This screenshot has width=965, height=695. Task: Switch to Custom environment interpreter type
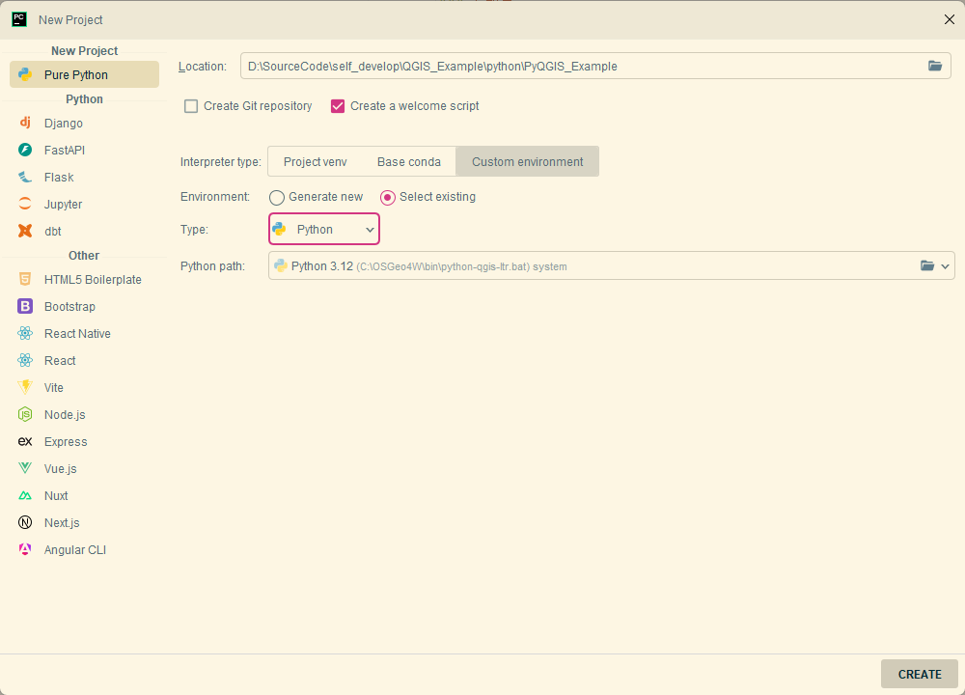coord(528,162)
